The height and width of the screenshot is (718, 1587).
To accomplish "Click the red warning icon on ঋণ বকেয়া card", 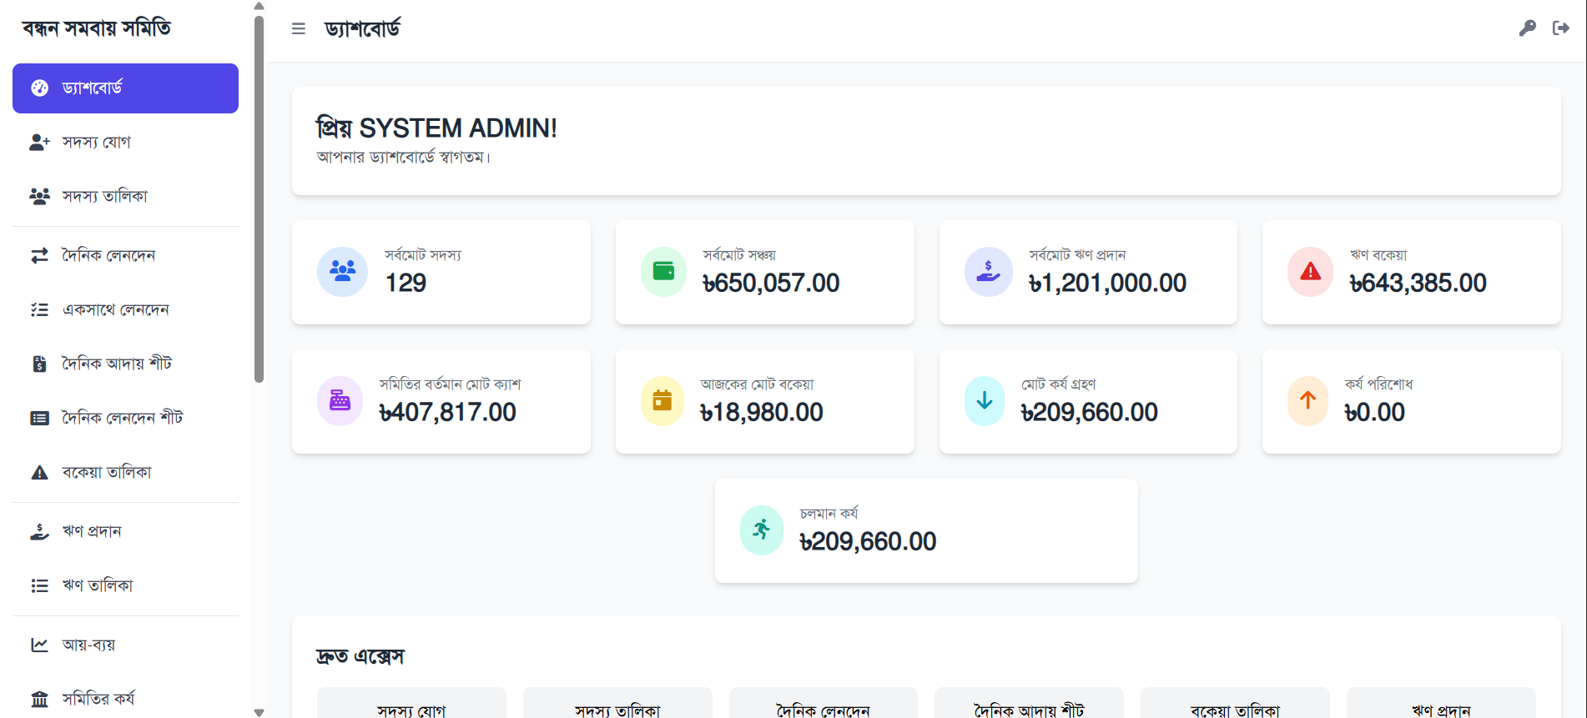I will click(1310, 272).
